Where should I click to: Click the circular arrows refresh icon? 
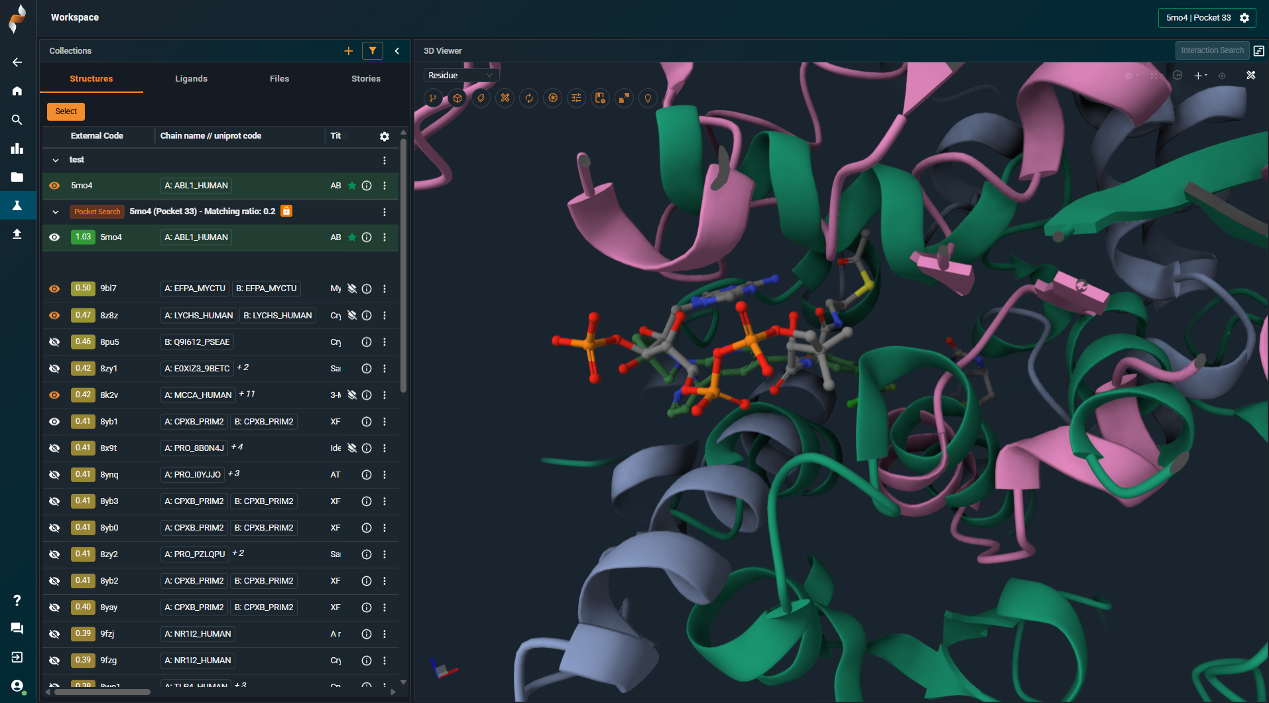[x=529, y=98]
